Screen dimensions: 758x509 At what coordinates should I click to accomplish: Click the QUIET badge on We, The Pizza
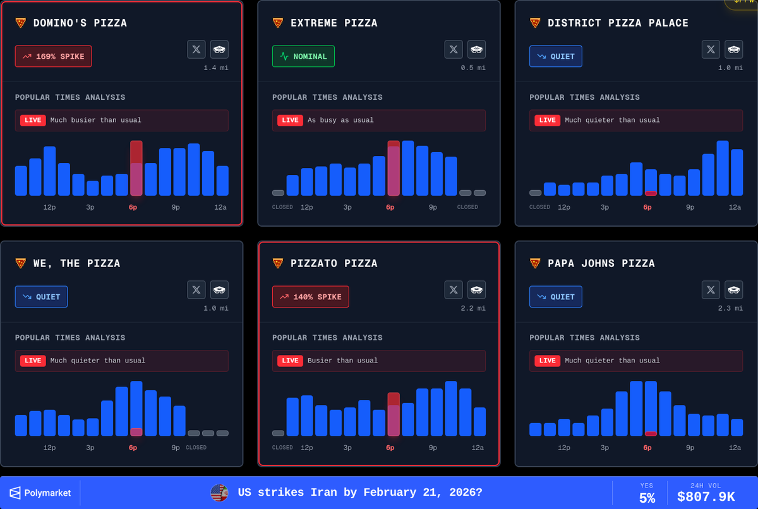click(41, 297)
